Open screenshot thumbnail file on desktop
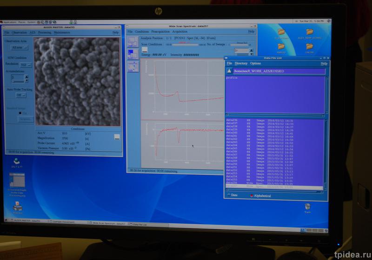Image resolution: width=372 pixels, height=260 pixels. pyautogui.click(x=17, y=184)
